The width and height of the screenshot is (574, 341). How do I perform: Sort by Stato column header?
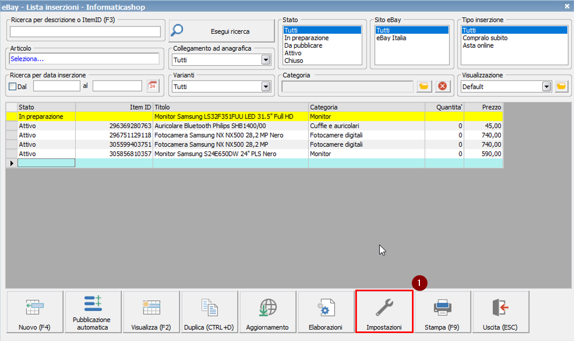pos(47,107)
